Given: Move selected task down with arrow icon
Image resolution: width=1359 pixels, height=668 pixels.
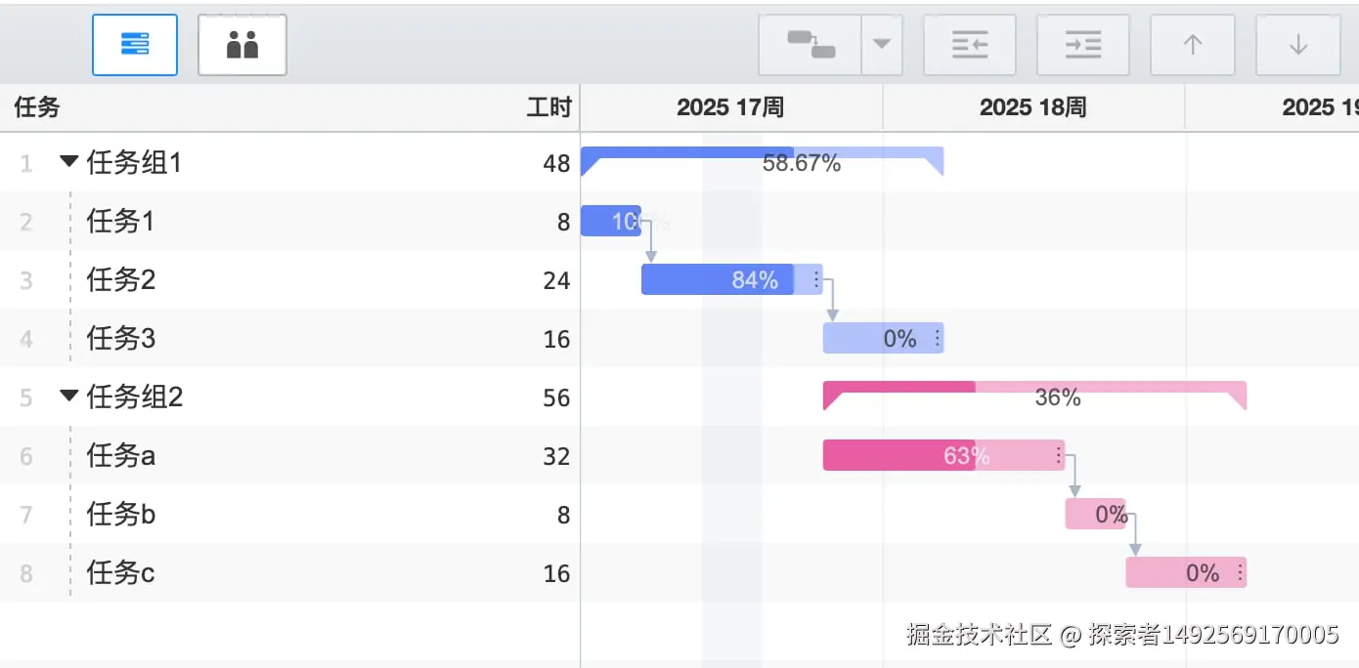Looking at the screenshot, I should click(1298, 45).
